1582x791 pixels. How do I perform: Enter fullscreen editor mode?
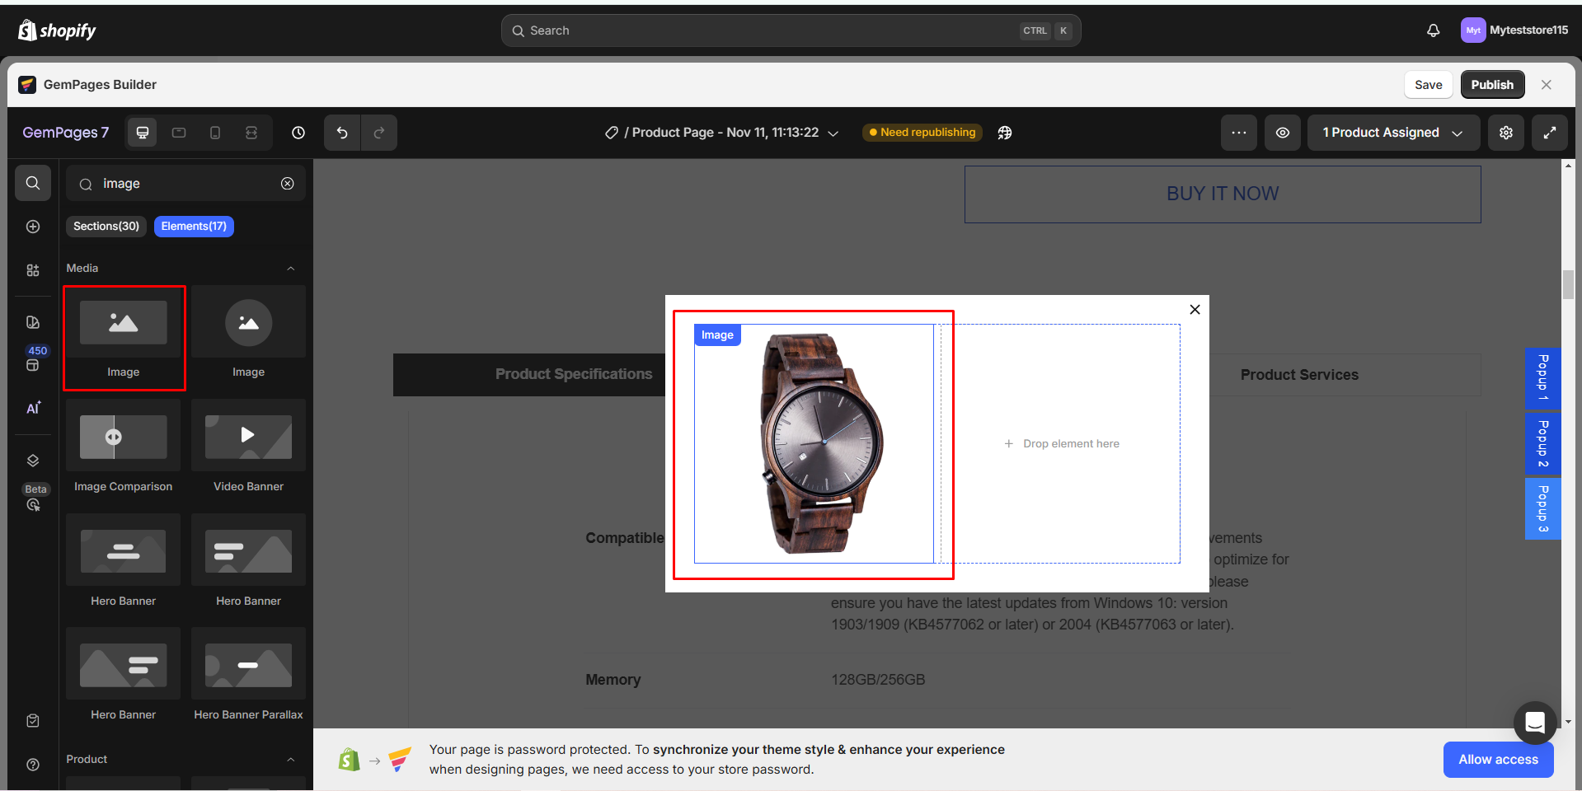tap(1550, 133)
